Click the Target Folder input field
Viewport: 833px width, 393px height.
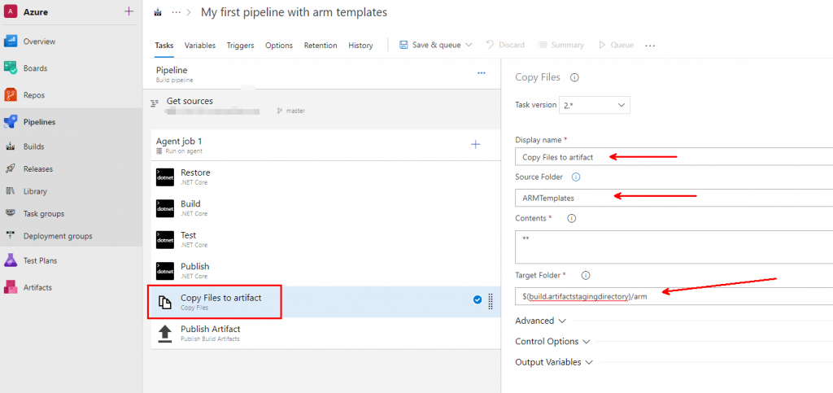coord(674,296)
